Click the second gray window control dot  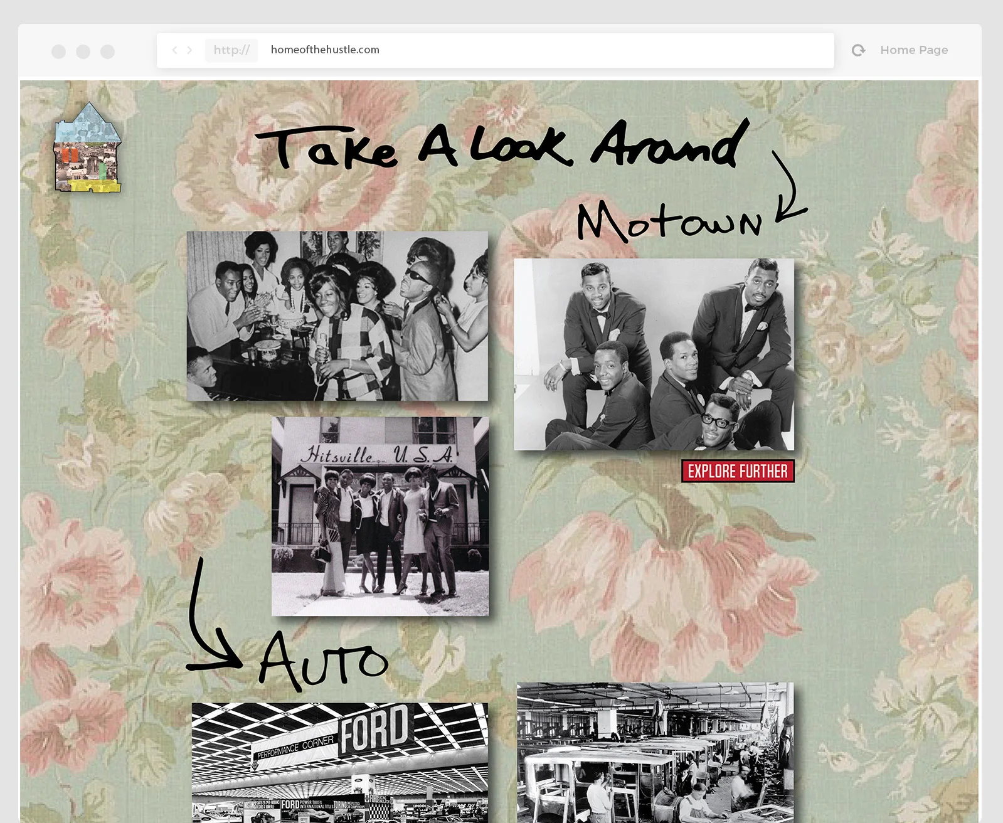[83, 51]
